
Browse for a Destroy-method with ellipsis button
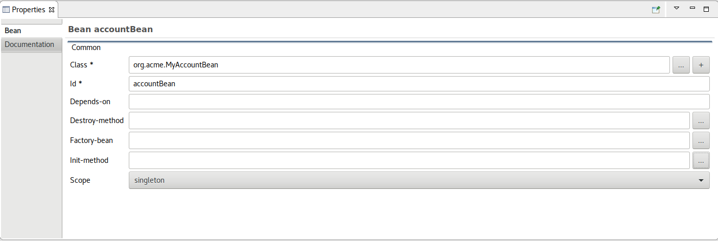[x=701, y=122]
